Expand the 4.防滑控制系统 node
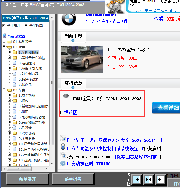This screenshot has height=188, width=180. click(9, 68)
